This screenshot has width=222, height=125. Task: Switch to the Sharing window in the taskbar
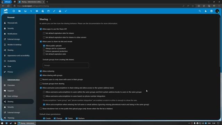(x=26, y=123)
